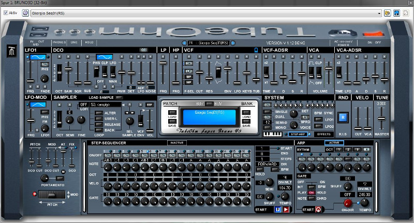Toggle the sampler RELEASE loop button
The image size is (414, 223).
[99, 124]
